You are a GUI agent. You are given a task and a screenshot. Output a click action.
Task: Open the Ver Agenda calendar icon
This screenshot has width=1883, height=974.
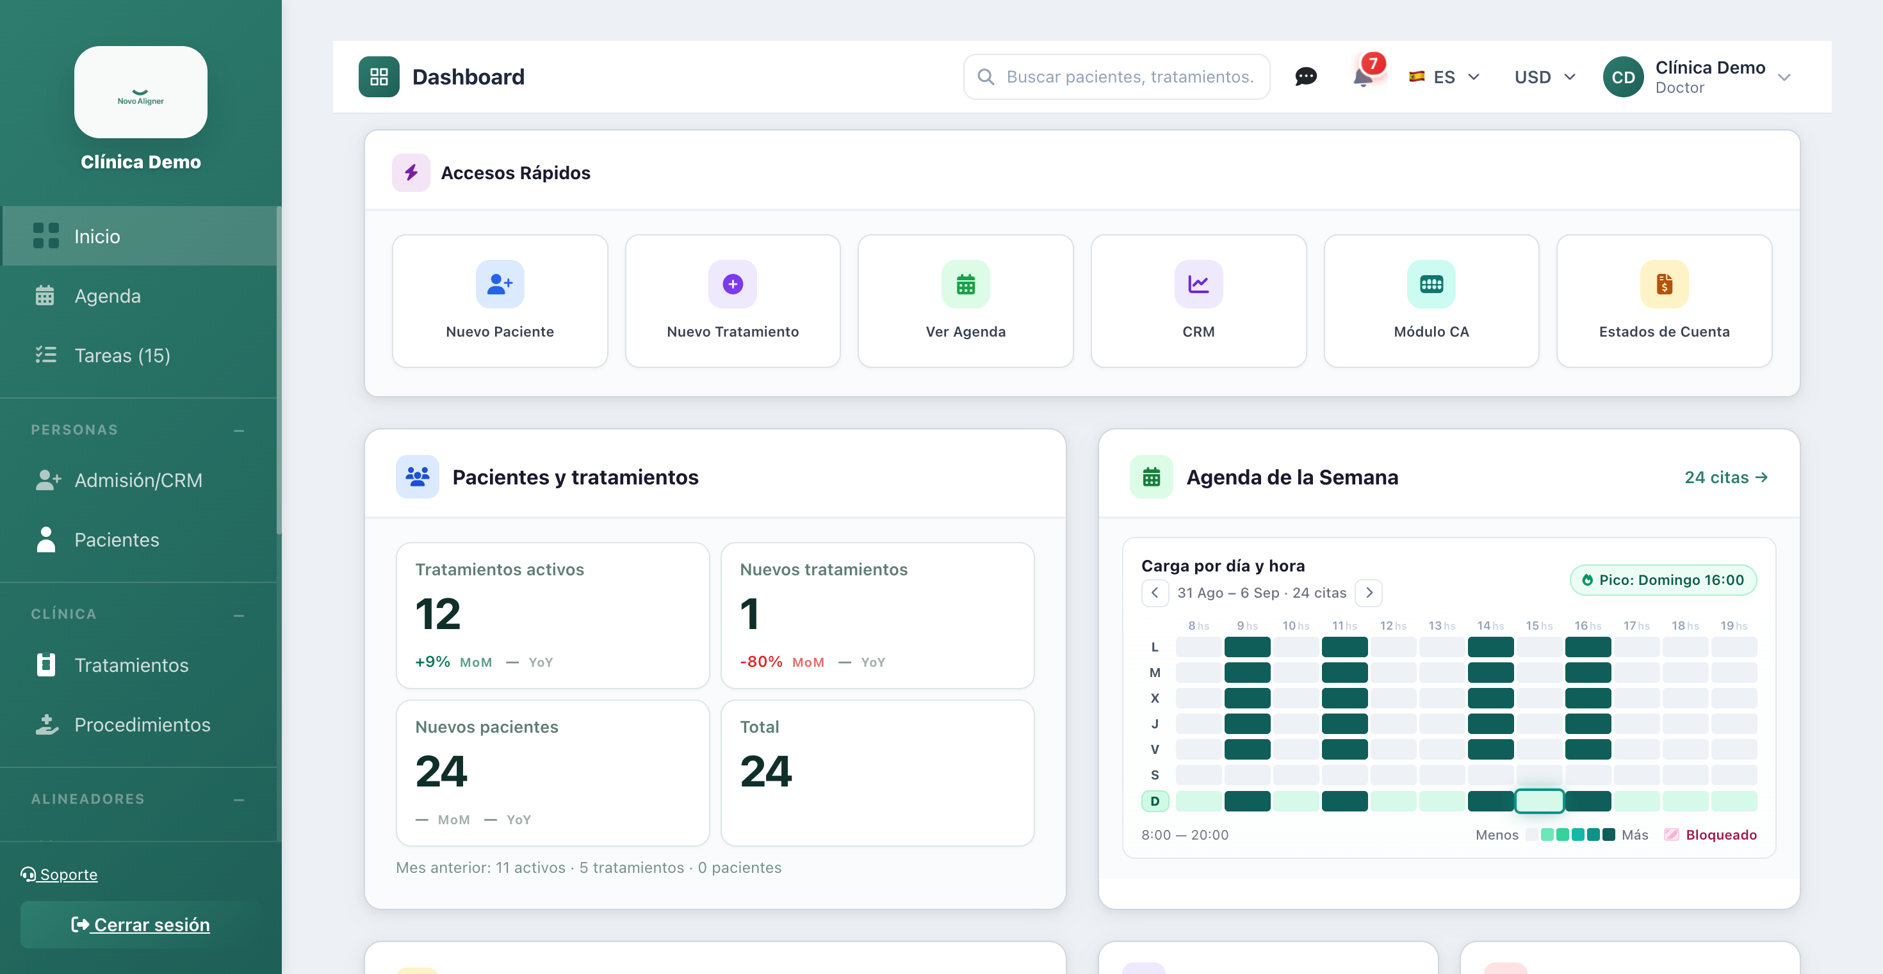click(x=966, y=284)
